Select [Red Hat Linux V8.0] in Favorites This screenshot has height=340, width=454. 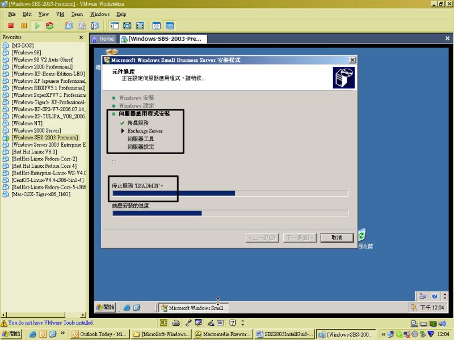click(x=34, y=152)
